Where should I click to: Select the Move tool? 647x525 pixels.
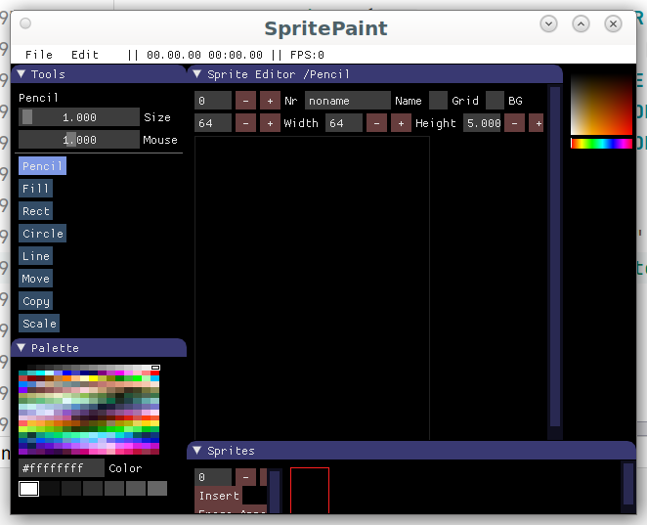click(35, 279)
